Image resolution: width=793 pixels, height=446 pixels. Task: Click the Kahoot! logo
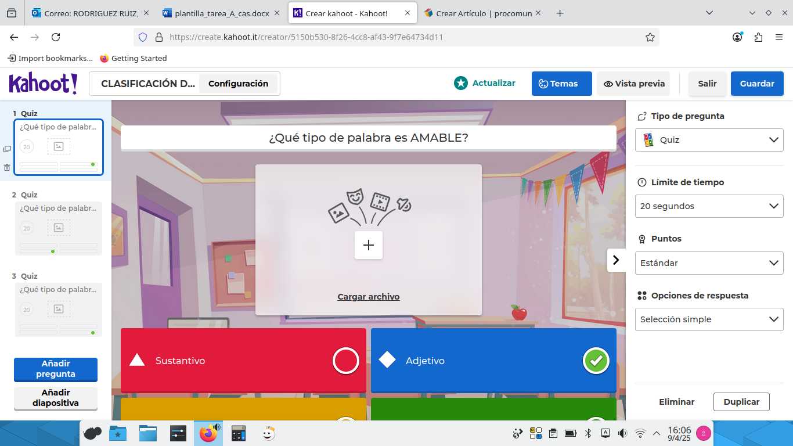(42, 83)
